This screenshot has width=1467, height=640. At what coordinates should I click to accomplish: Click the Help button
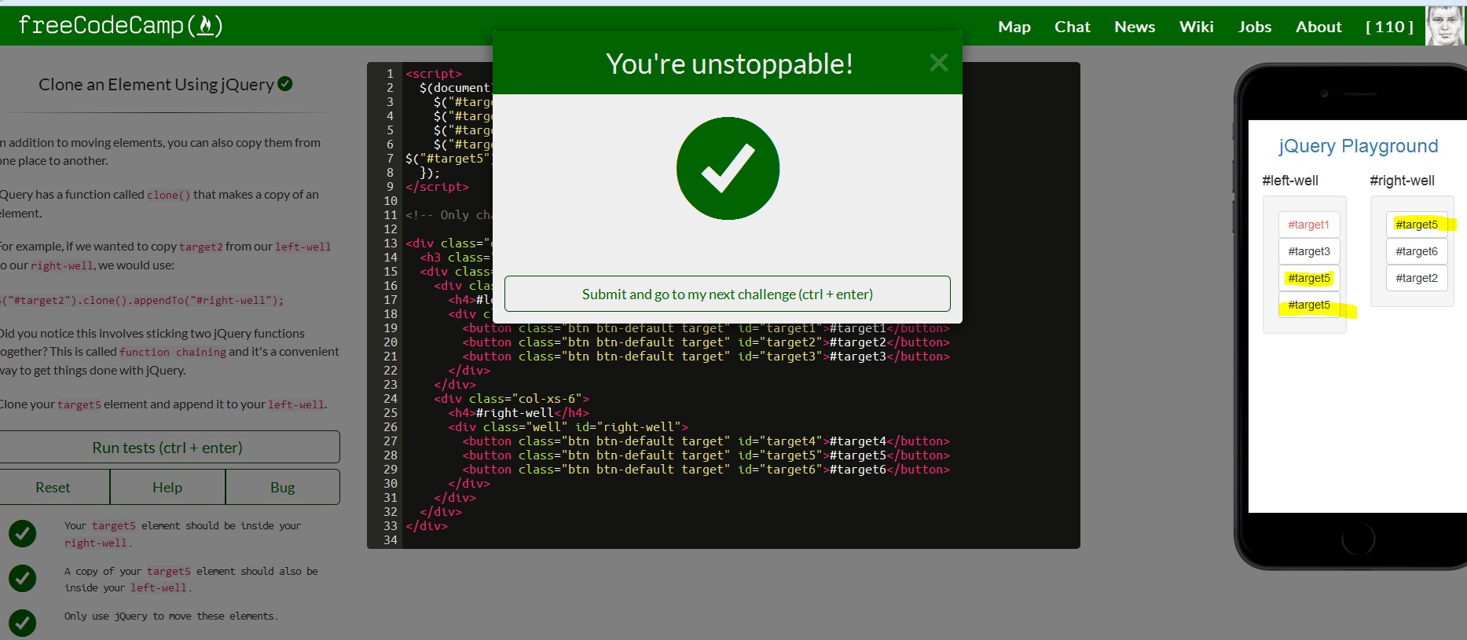pos(167,487)
